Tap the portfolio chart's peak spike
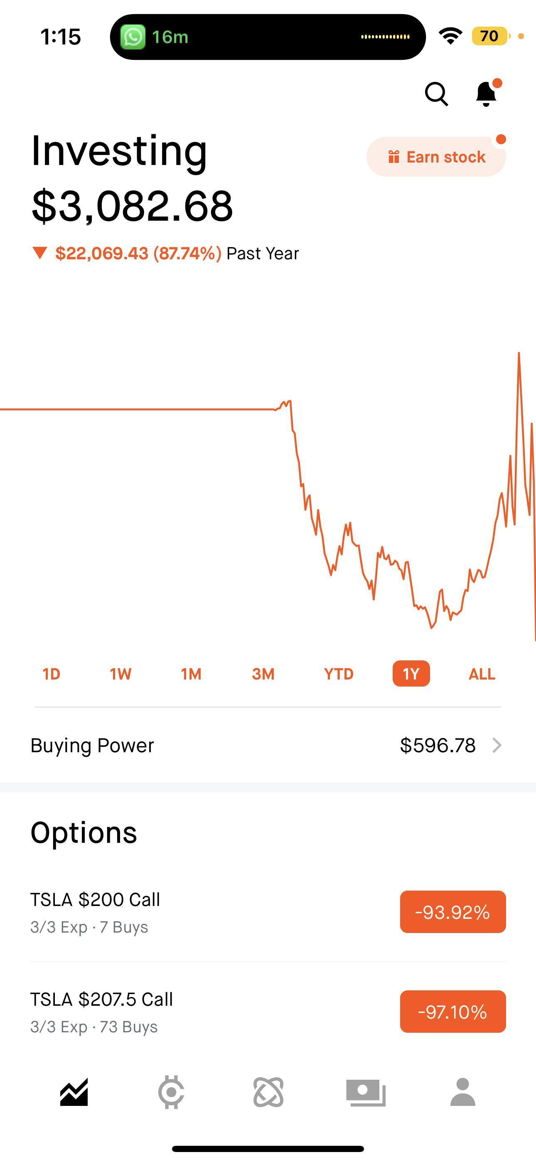This screenshot has width=536, height=1162. [519, 354]
